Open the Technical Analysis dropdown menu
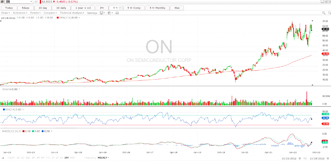The image size is (331, 161). point(72,13)
